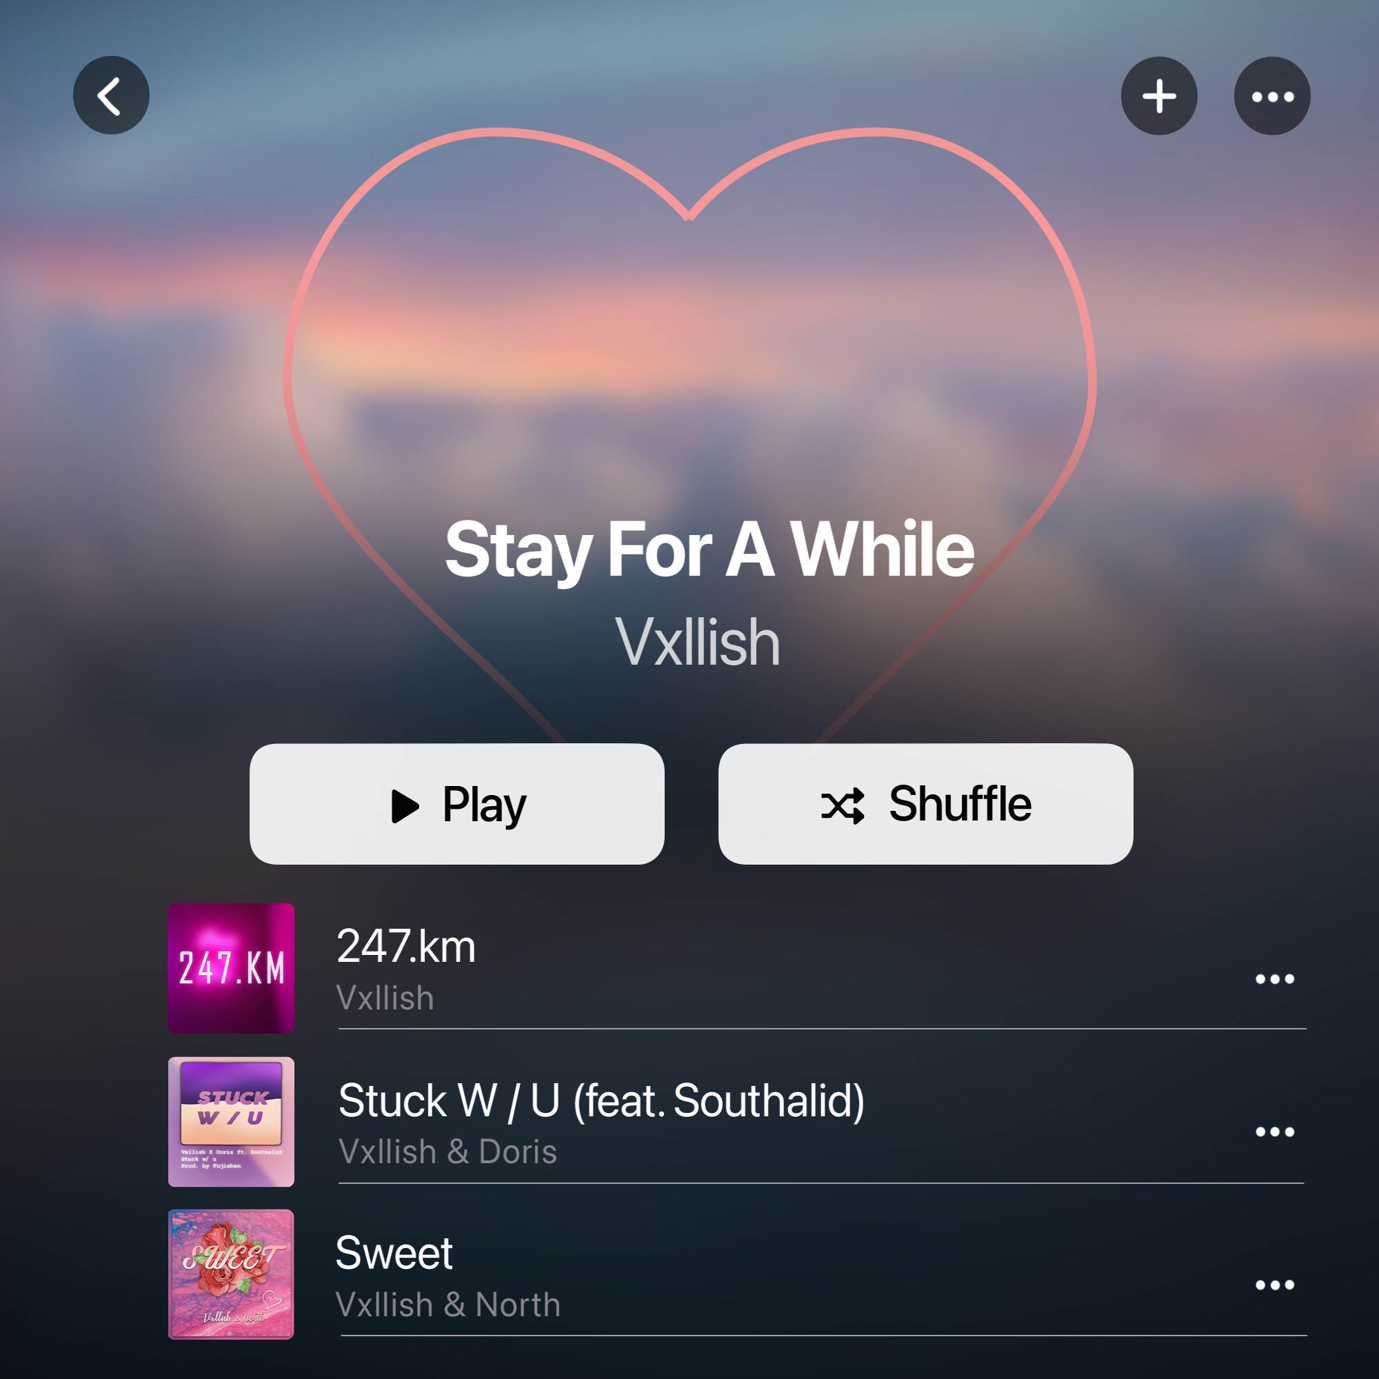Start album playback with Play button
This screenshot has width=1379, height=1379.
pyautogui.click(x=457, y=804)
